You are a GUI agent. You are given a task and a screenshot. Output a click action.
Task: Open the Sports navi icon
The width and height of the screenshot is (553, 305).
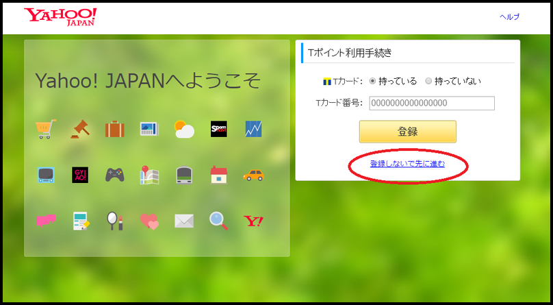[x=218, y=129]
